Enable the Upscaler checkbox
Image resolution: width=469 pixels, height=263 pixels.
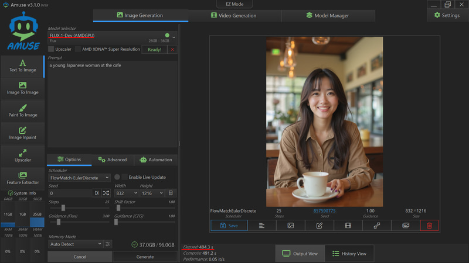pos(51,50)
